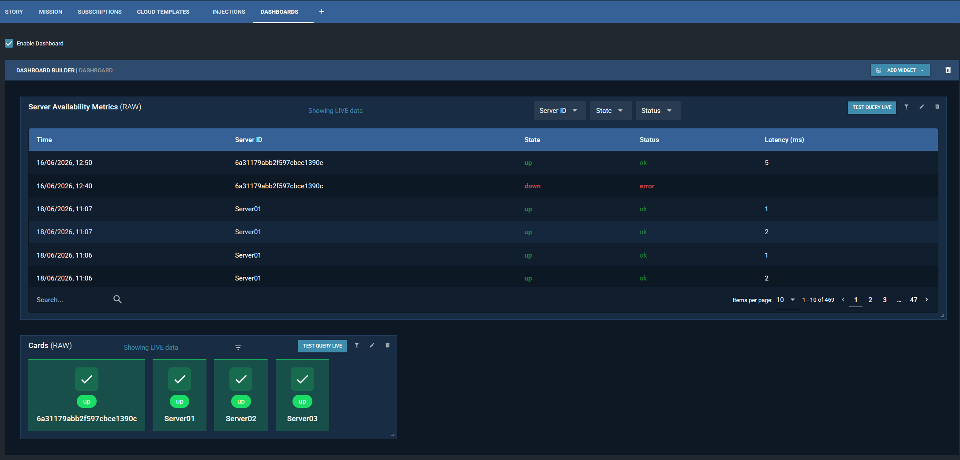This screenshot has height=460, width=960.
Task: Click the Server03 status card
Action: point(302,395)
